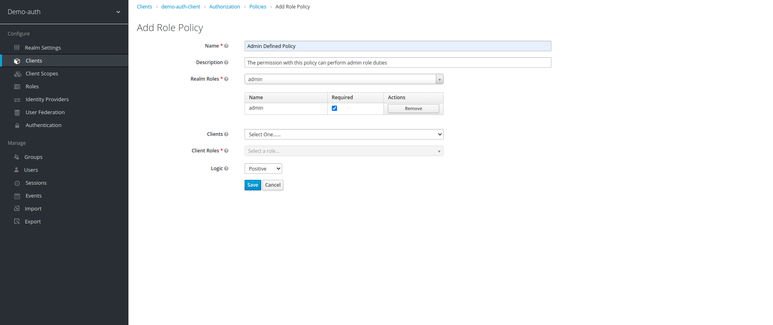Remove the admin role from table
This screenshot has width=773, height=325.
click(413, 108)
